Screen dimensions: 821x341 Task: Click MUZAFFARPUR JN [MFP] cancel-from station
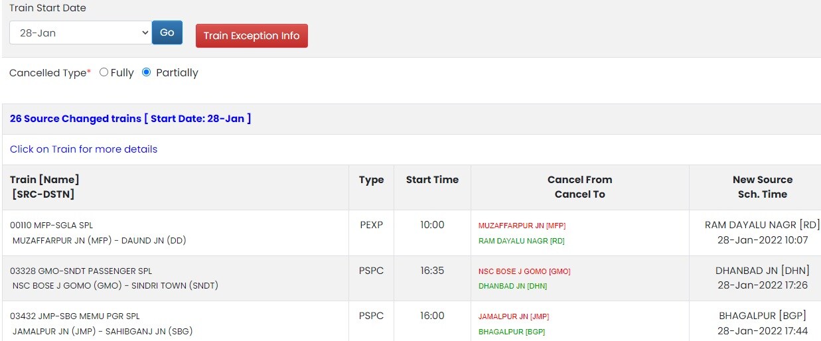pos(522,226)
